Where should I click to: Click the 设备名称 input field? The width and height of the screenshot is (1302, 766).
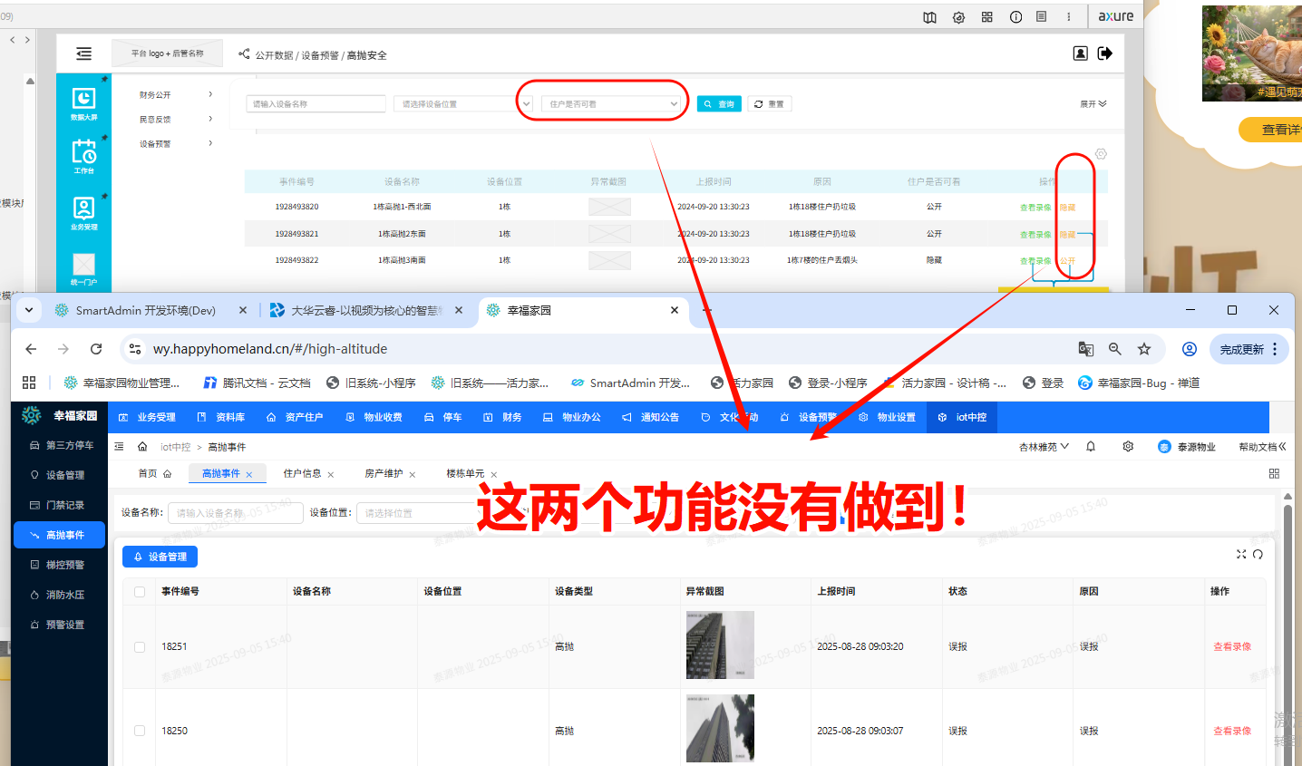click(x=235, y=513)
